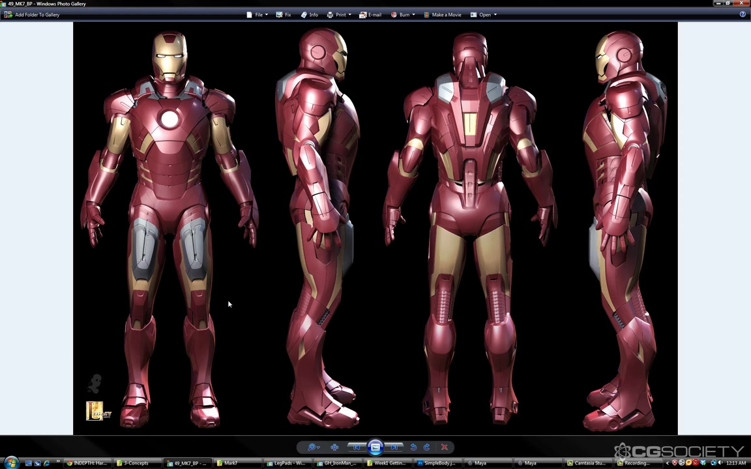Delete the photo with red X
The height and width of the screenshot is (469, 751).
(x=445, y=447)
